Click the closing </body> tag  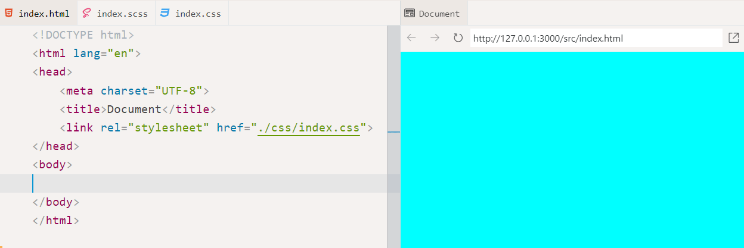(x=56, y=202)
